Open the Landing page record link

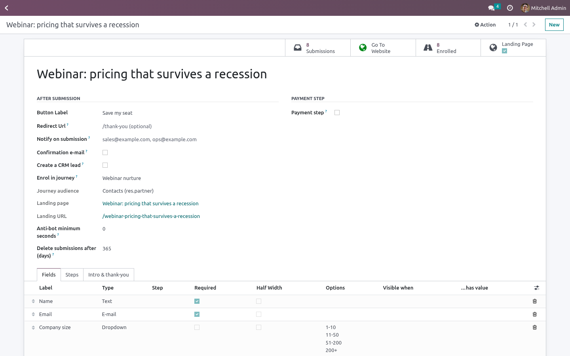(x=150, y=204)
